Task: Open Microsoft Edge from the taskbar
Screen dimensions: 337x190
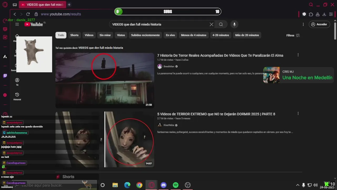Action: (127, 185)
